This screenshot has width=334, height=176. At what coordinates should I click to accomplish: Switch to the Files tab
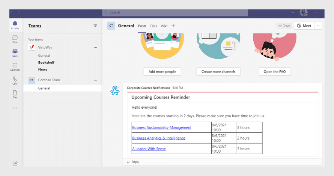(x=153, y=26)
